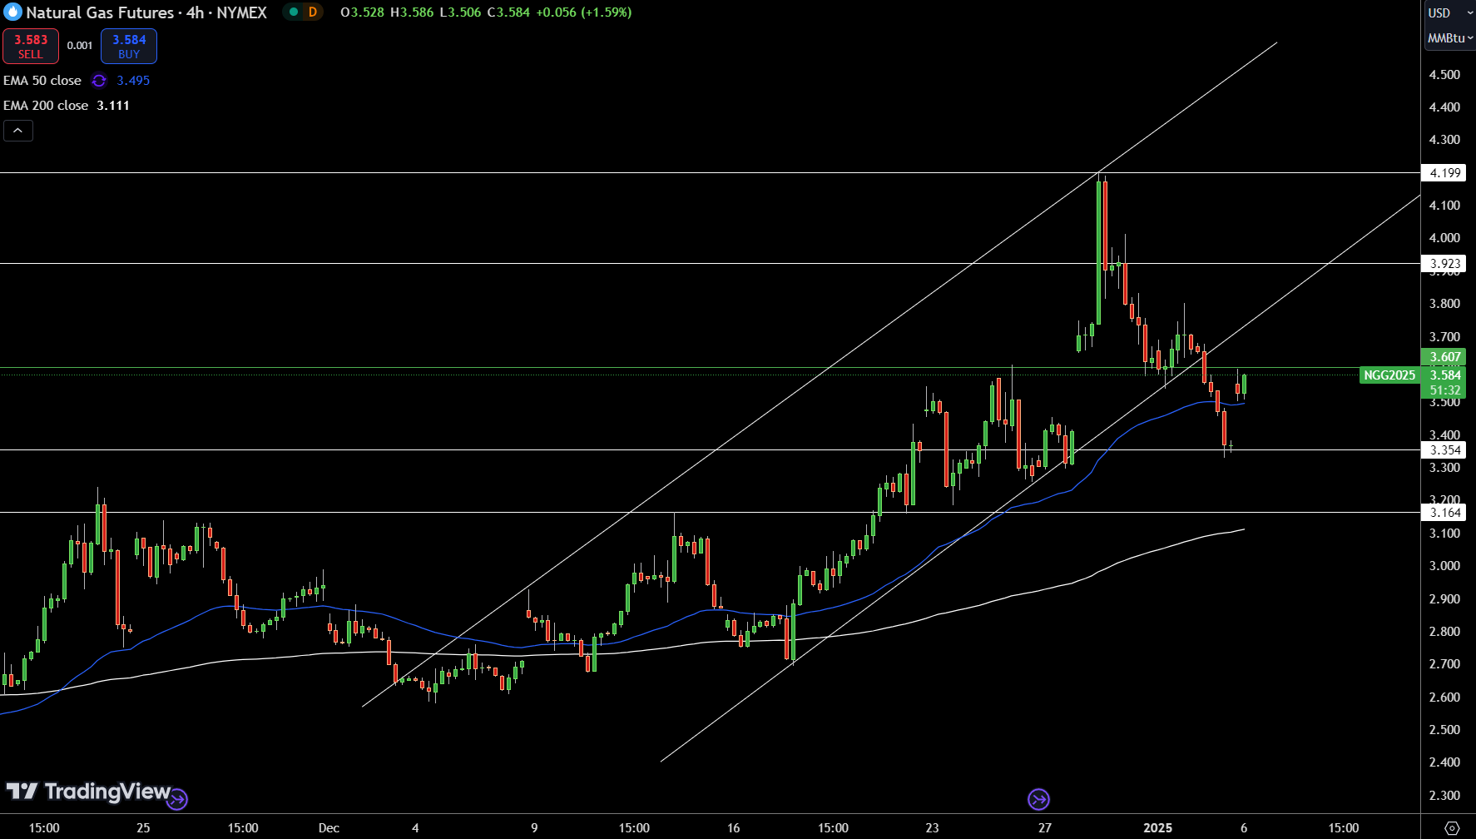
Task: Click the EMA 50 value 3.495
Action: click(x=133, y=81)
